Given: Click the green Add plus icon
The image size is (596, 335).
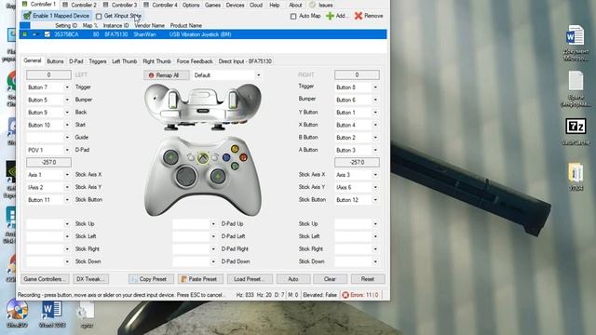Looking at the screenshot, I should point(330,16).
